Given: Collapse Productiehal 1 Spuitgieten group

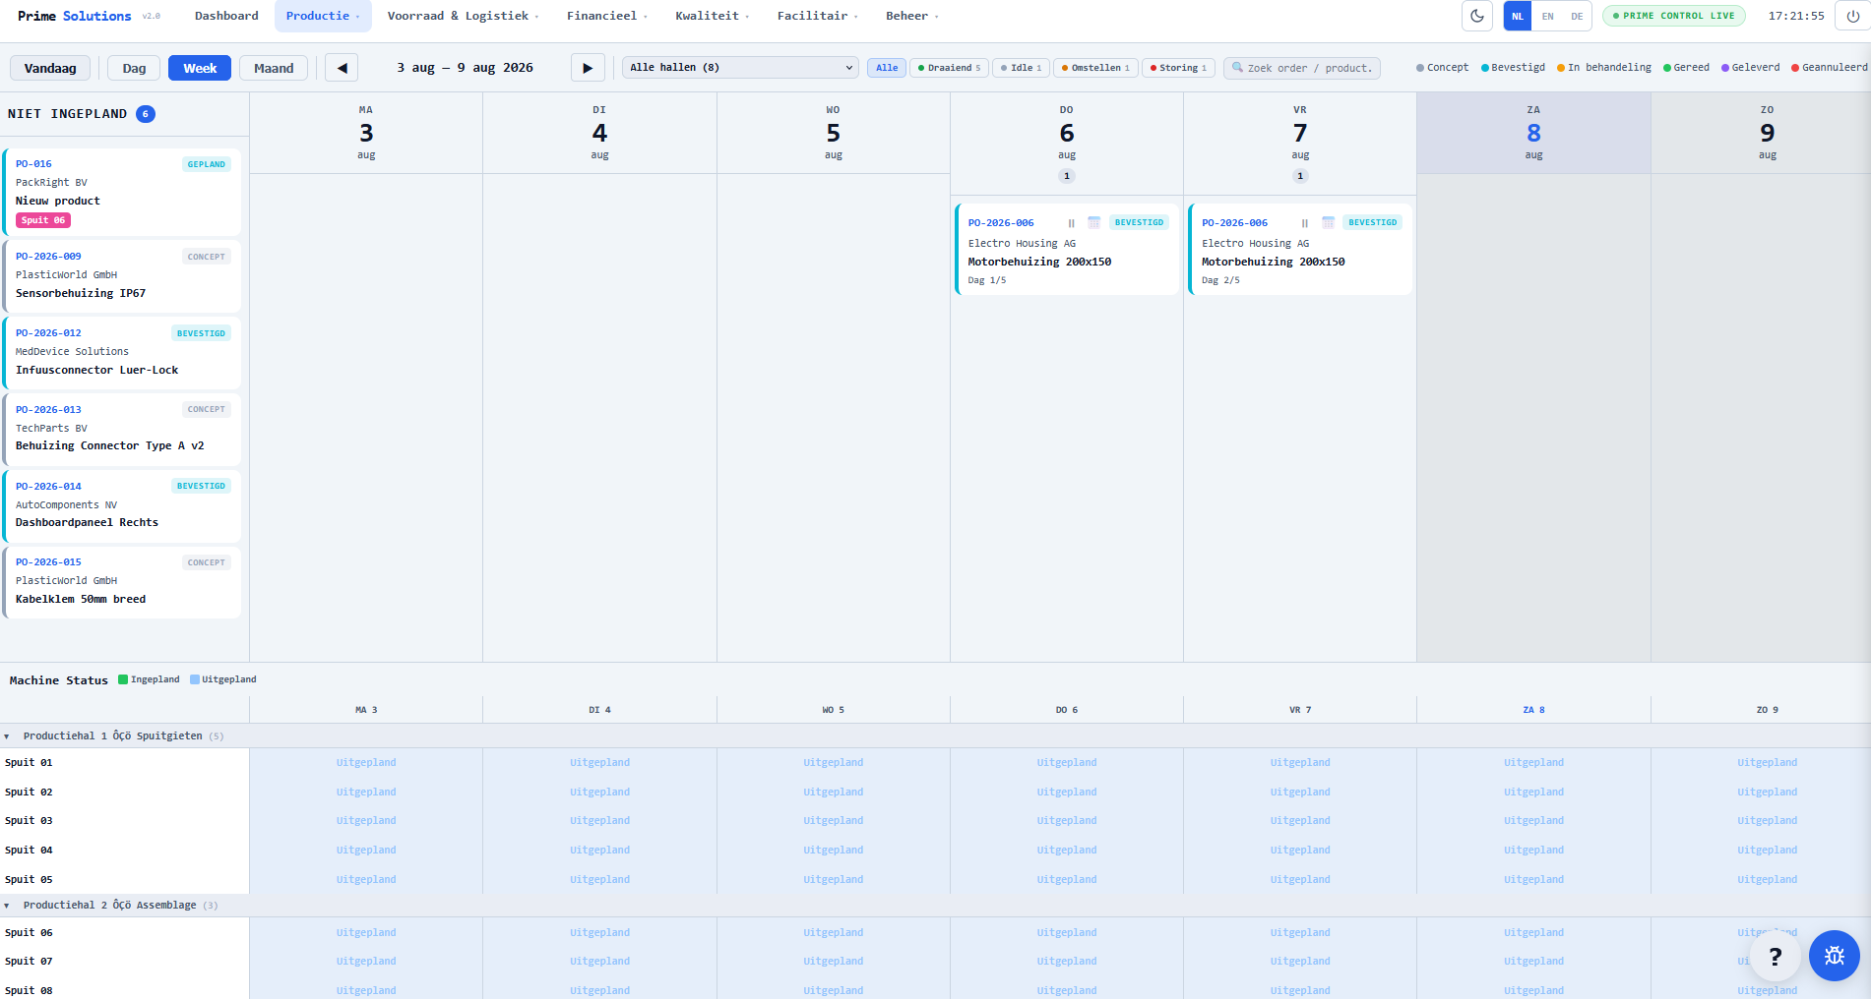Looking at the screenshot, I should [x=7, y=736].
